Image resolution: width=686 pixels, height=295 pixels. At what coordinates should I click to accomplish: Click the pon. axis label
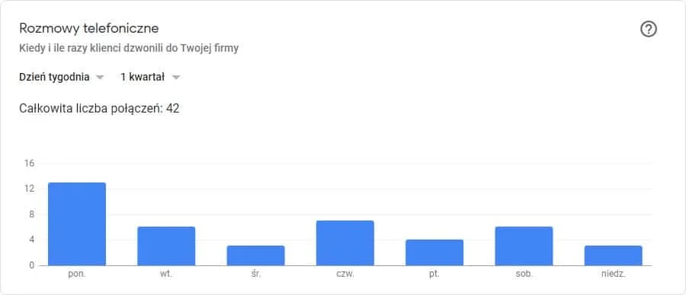(x=77, y=275)
